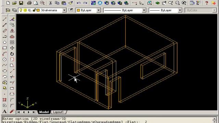The height and width of the screenshot is (123, 219).
Task: Click 3d-alvenaria layer color square
Action: tap(38, 10)
